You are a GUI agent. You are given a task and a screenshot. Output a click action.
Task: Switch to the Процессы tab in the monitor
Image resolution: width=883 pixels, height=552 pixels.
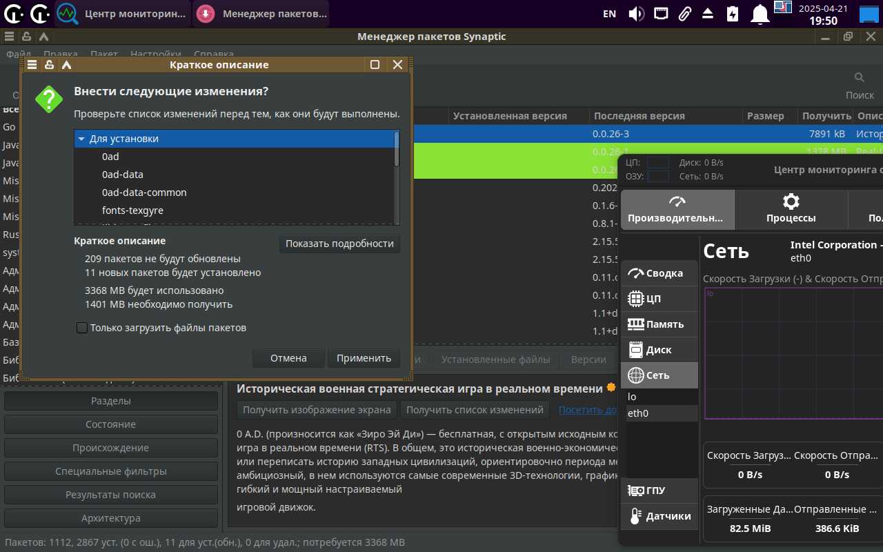(791, 210)
